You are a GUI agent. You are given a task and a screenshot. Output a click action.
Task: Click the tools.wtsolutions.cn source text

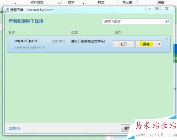(x=30, y=47)
